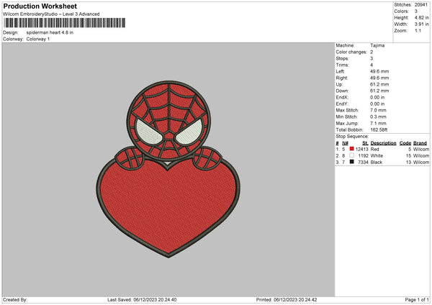
Task: Click the 'Production Worksheet' title
Action: coord(40,6)
